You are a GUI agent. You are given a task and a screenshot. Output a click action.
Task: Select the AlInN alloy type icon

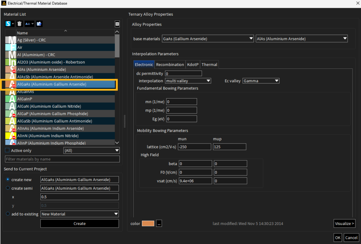11,136
